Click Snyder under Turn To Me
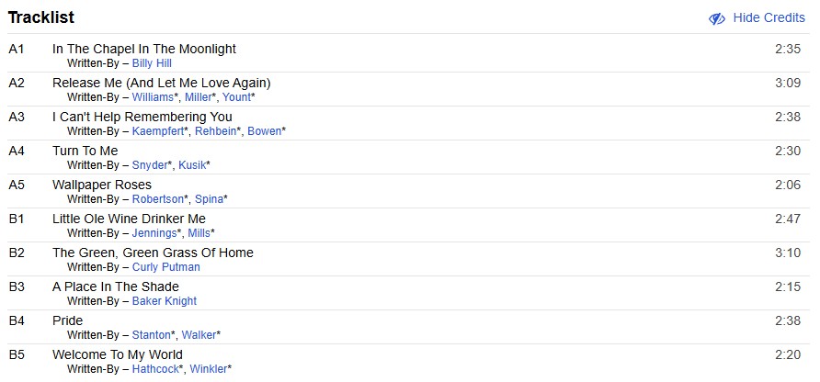The image size is (820, 382). (151, 165)
